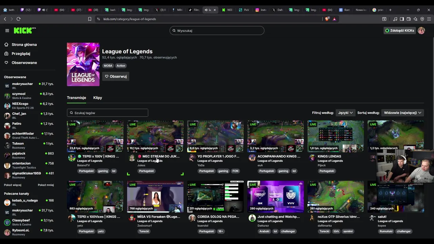Click the daRimarka channel avatar
The height and width of the screenshot is (244, 434).
pyautogui.click(x=312, y=218)
